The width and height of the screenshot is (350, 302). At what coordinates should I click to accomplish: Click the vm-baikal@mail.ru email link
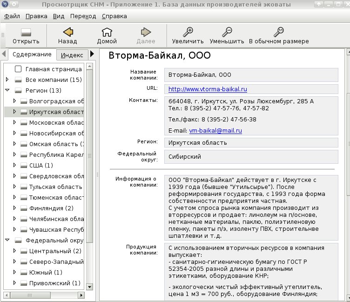(x=215, y=131)
